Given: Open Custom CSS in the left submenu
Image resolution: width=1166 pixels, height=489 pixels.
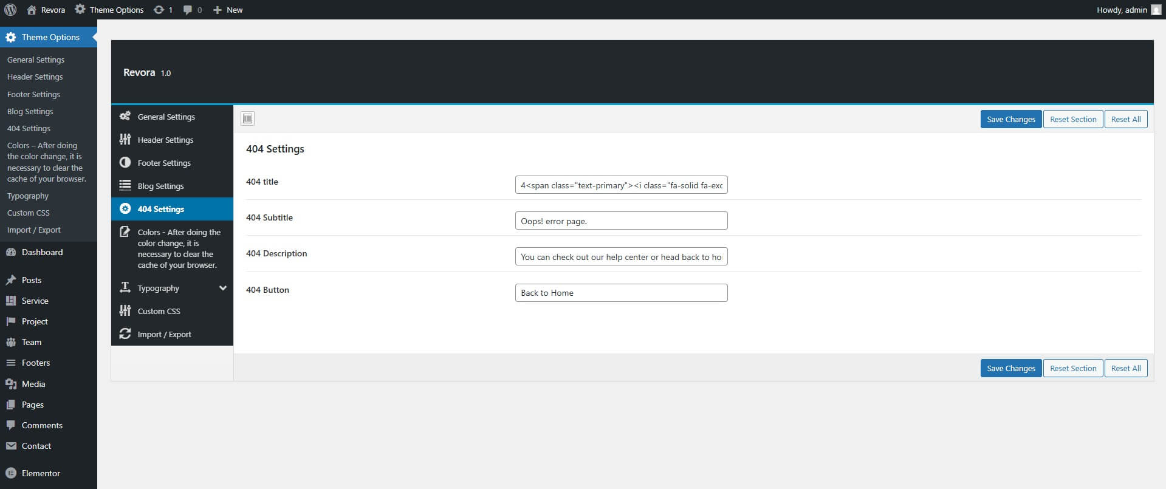Looking at the screenshot, I should coord(29,213).
